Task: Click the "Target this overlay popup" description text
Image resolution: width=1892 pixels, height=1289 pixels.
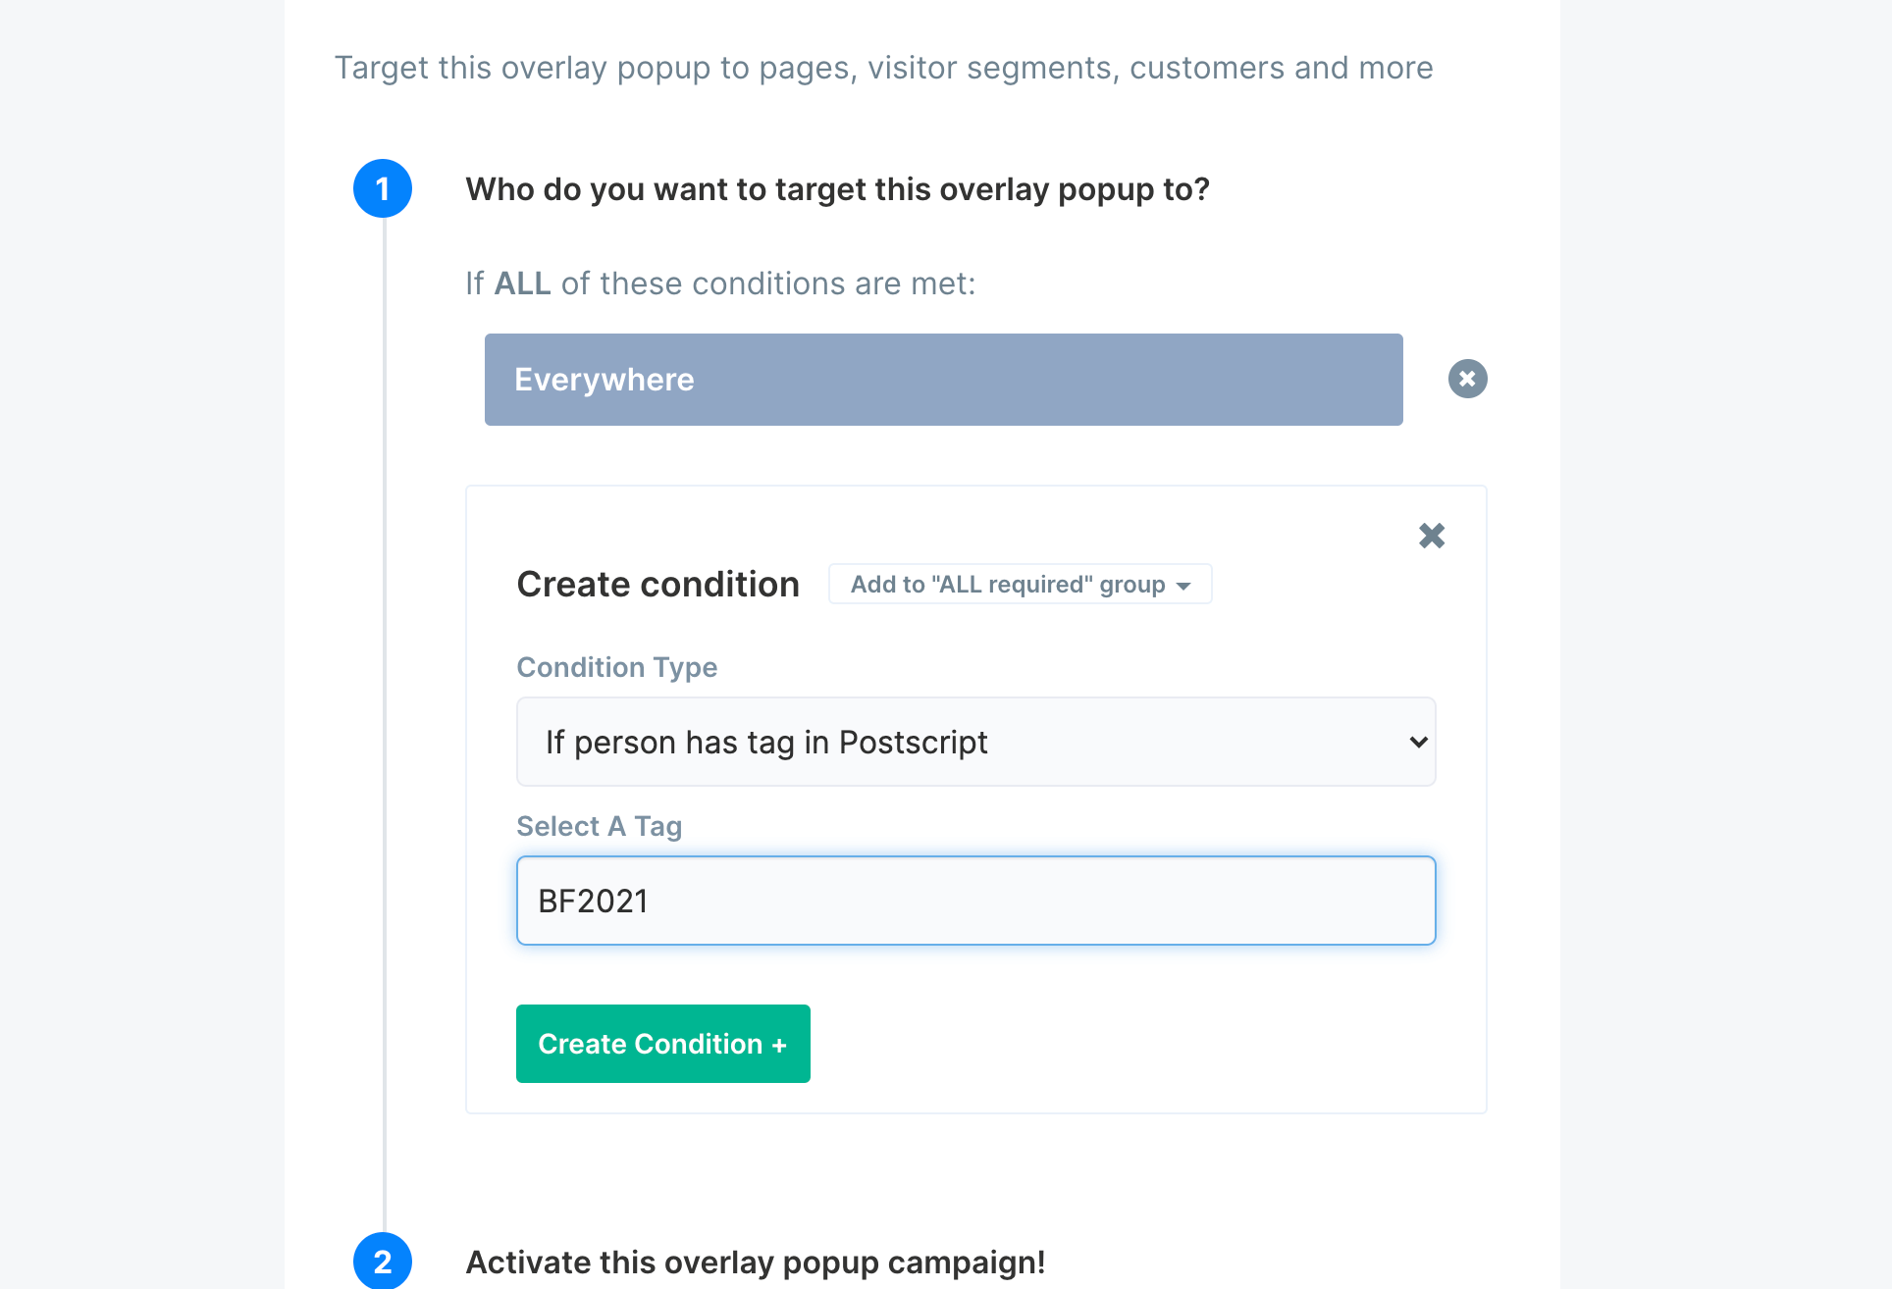Action: coord(883,68)
